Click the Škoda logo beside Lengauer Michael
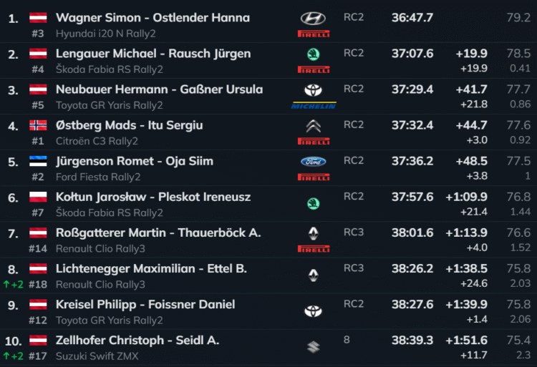The image size is (537, 367). coord(313,54)
